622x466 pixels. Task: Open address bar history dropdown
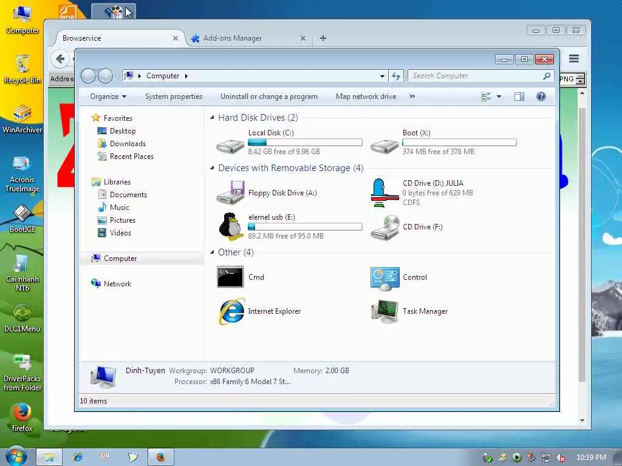[x=382, y=76]
